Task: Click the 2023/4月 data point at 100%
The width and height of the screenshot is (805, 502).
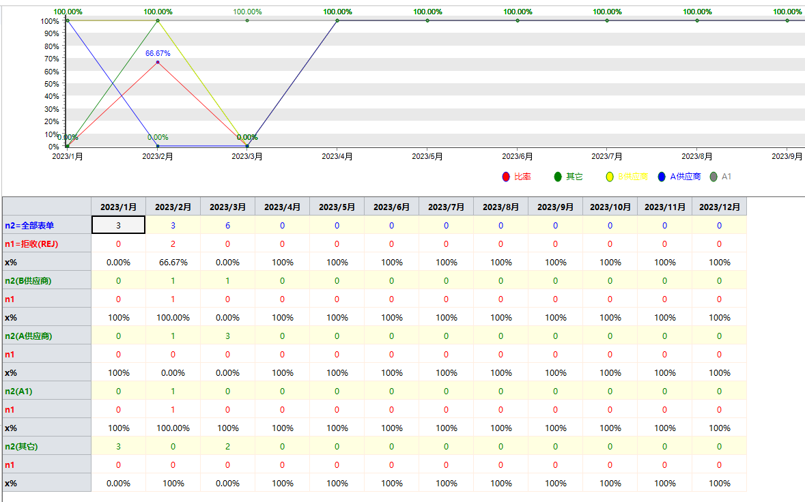Action: (x=337, y=20)
